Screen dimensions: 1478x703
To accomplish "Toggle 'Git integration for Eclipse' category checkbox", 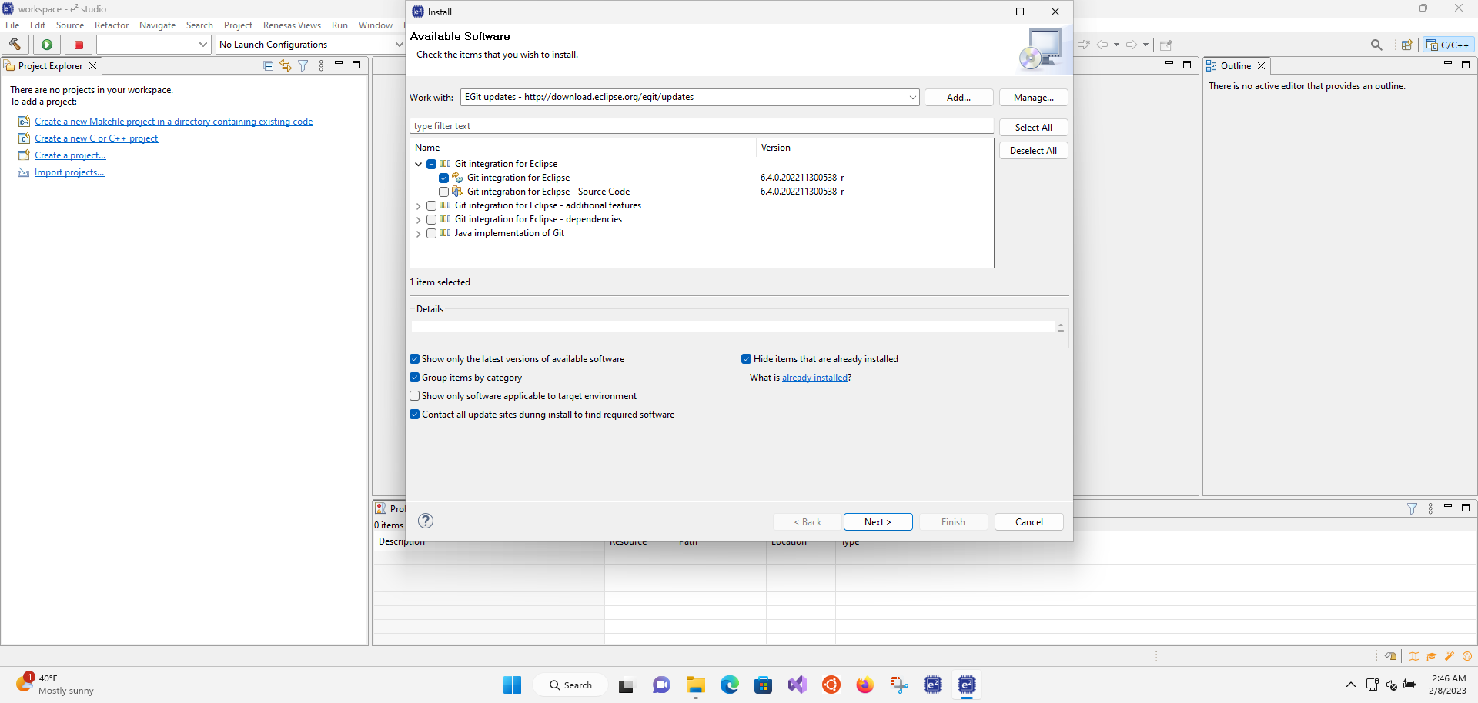I will tap(432, 164).
